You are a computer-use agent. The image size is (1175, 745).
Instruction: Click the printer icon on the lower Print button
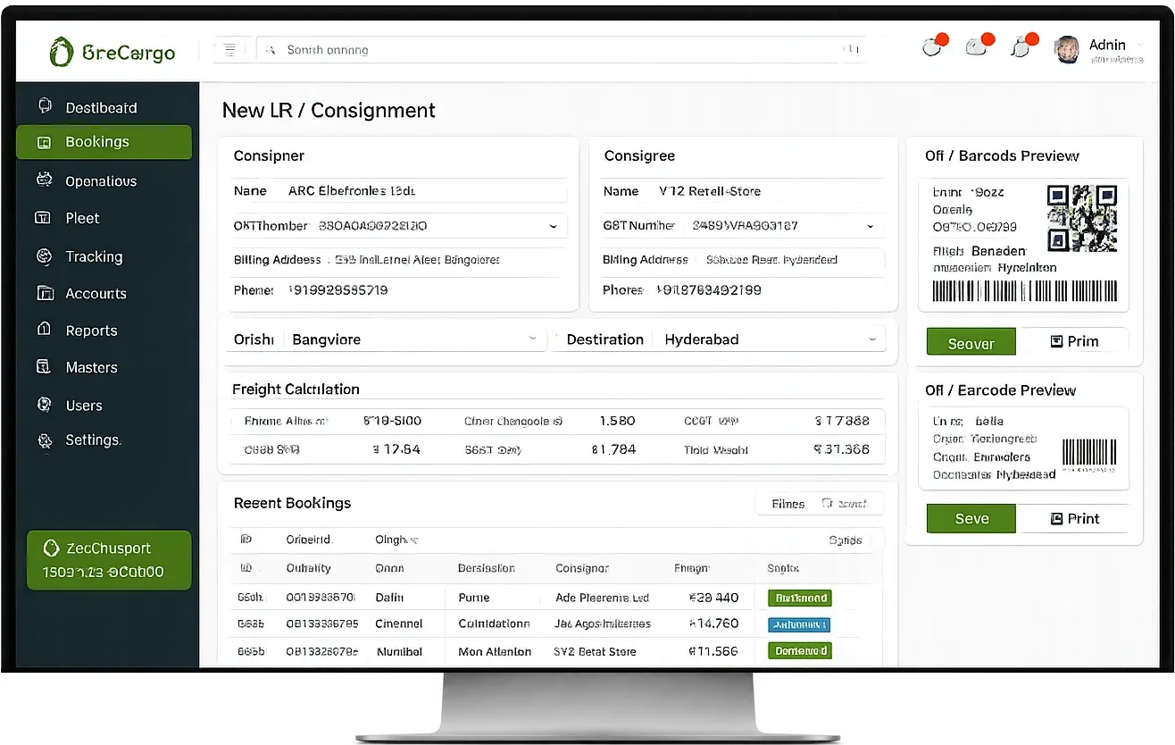pyautogui.click(x=1057, y=518)
